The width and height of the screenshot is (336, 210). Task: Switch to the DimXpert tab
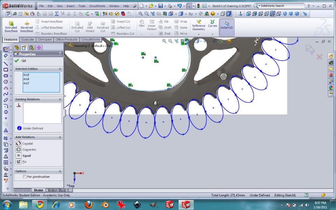coord(44,40)
